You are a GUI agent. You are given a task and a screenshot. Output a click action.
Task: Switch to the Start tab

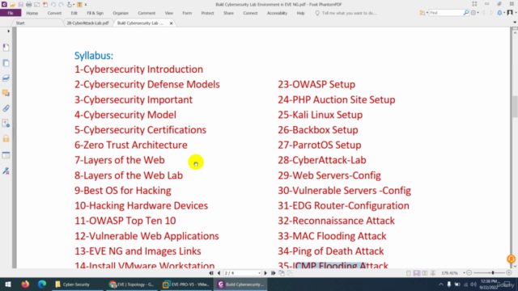(x=20, y=23)
